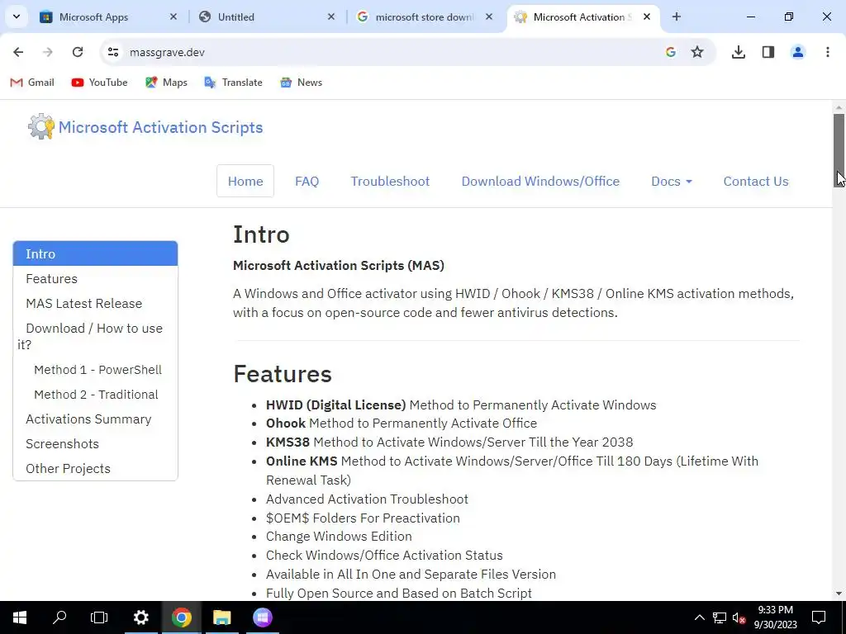Open Download Windows/Office page
Screen dimensions: 846x634
540,181
